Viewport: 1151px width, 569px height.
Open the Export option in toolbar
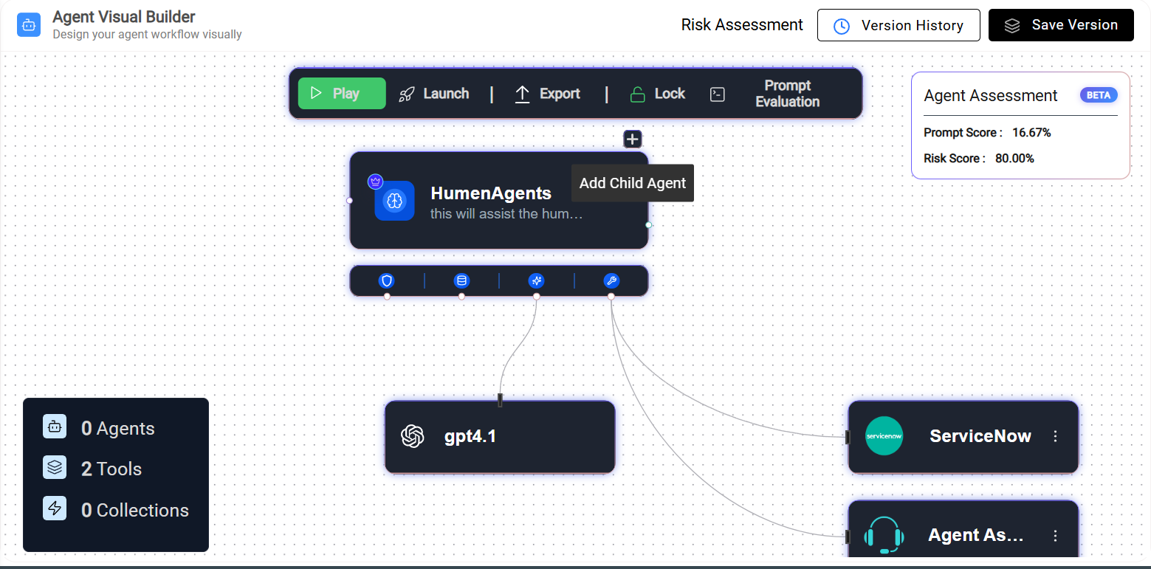[x=547, y=94]
